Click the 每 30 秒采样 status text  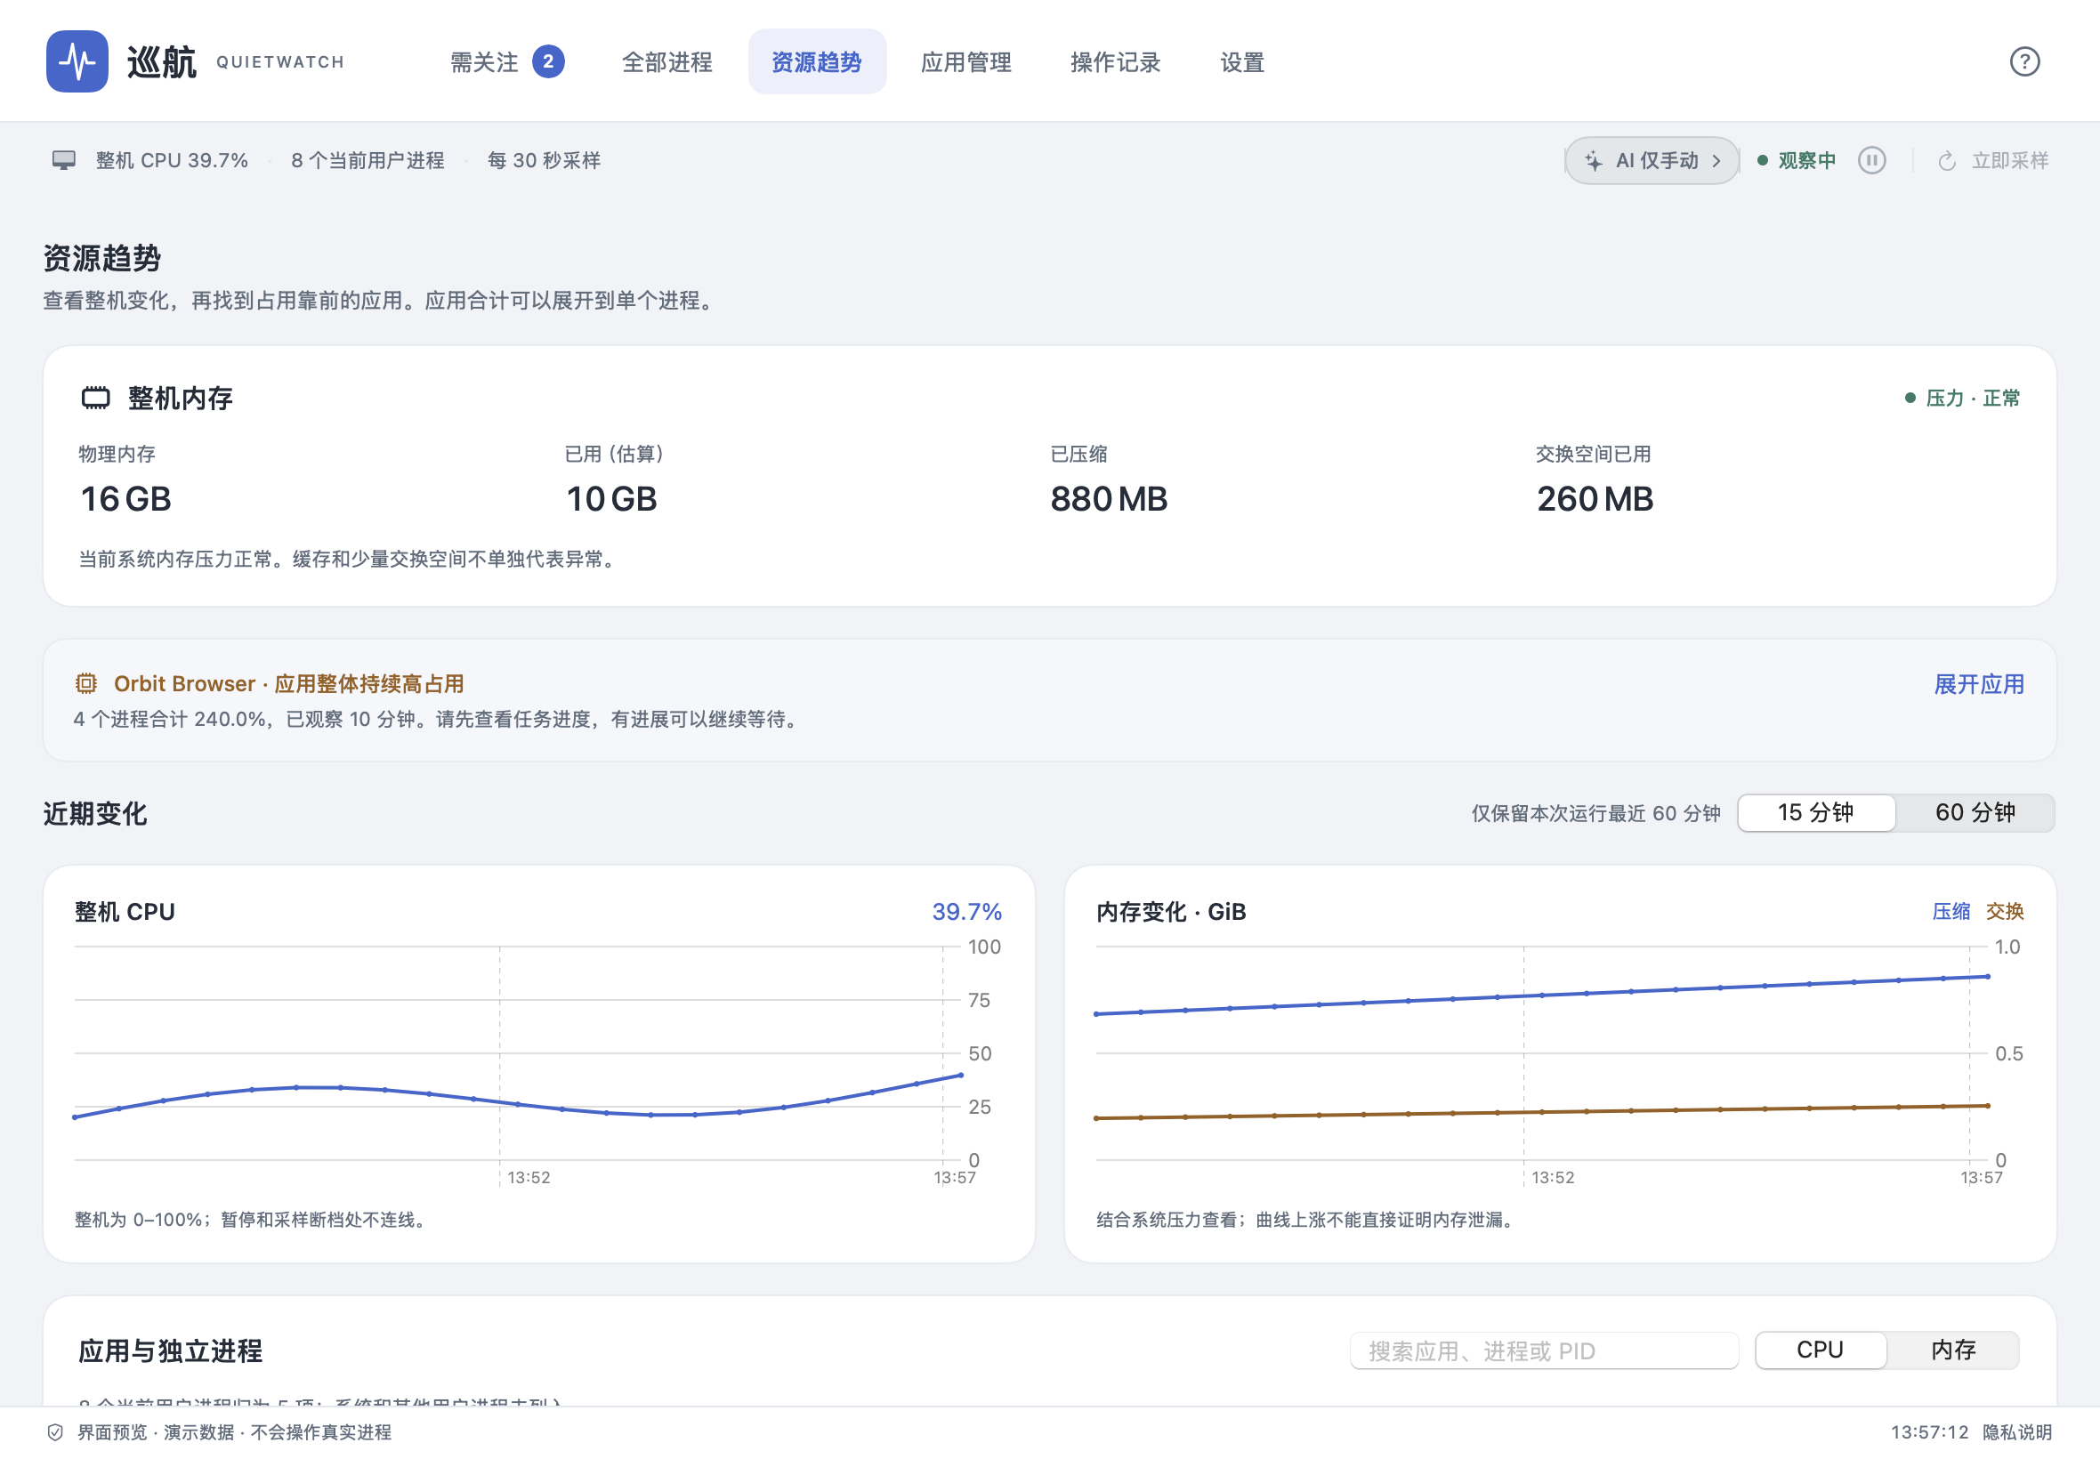click(543, 161)
